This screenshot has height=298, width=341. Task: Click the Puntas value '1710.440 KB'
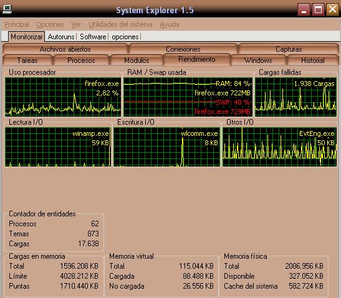click(x=79, y=286)
